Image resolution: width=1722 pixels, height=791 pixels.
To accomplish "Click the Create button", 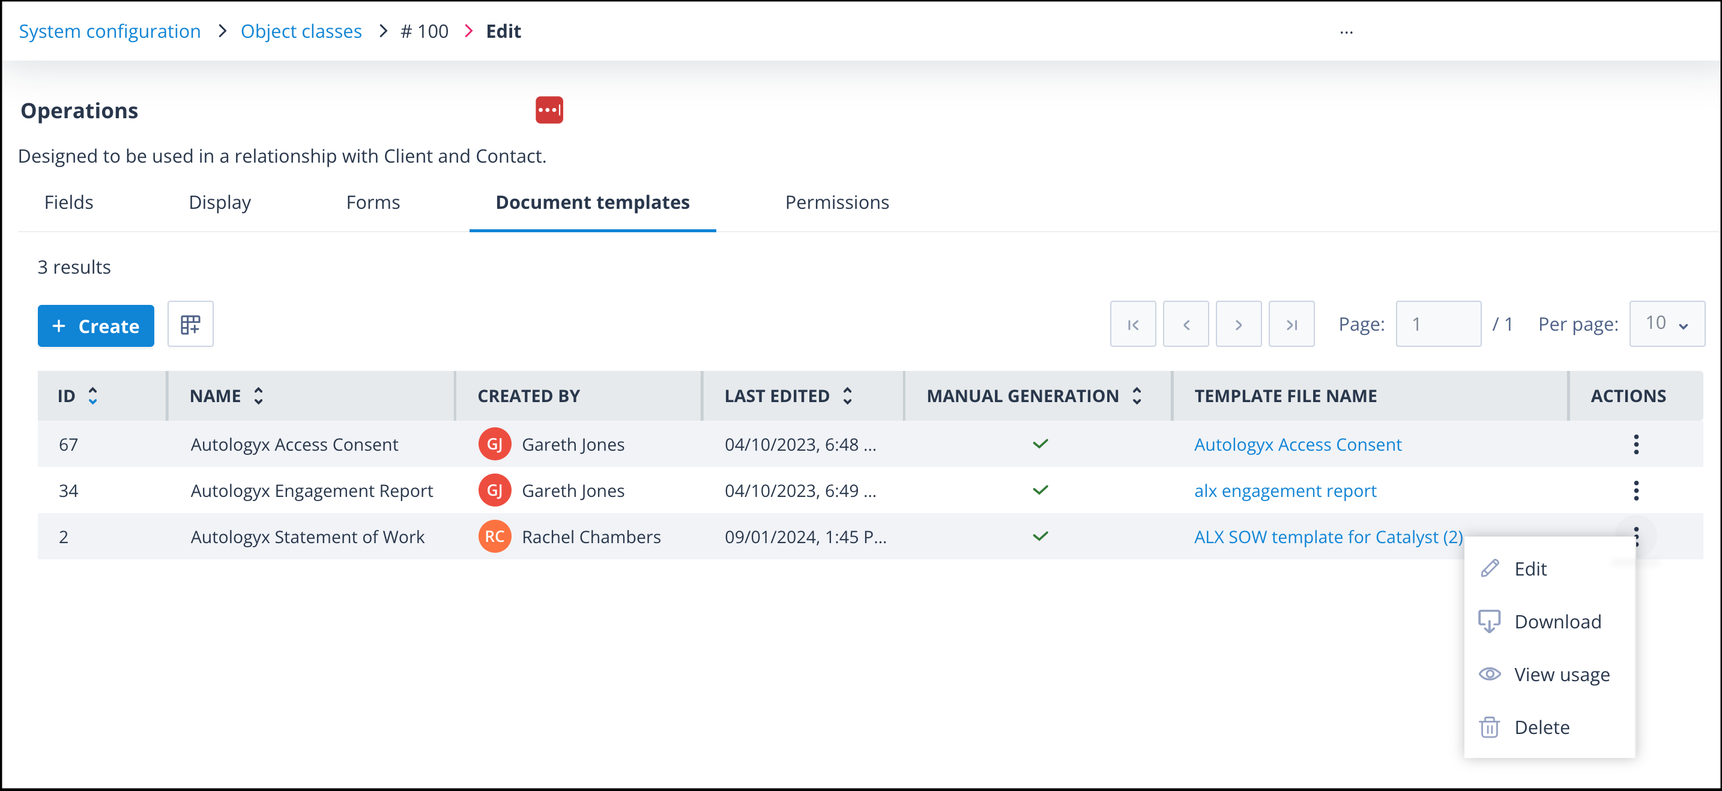I will 95,326.
